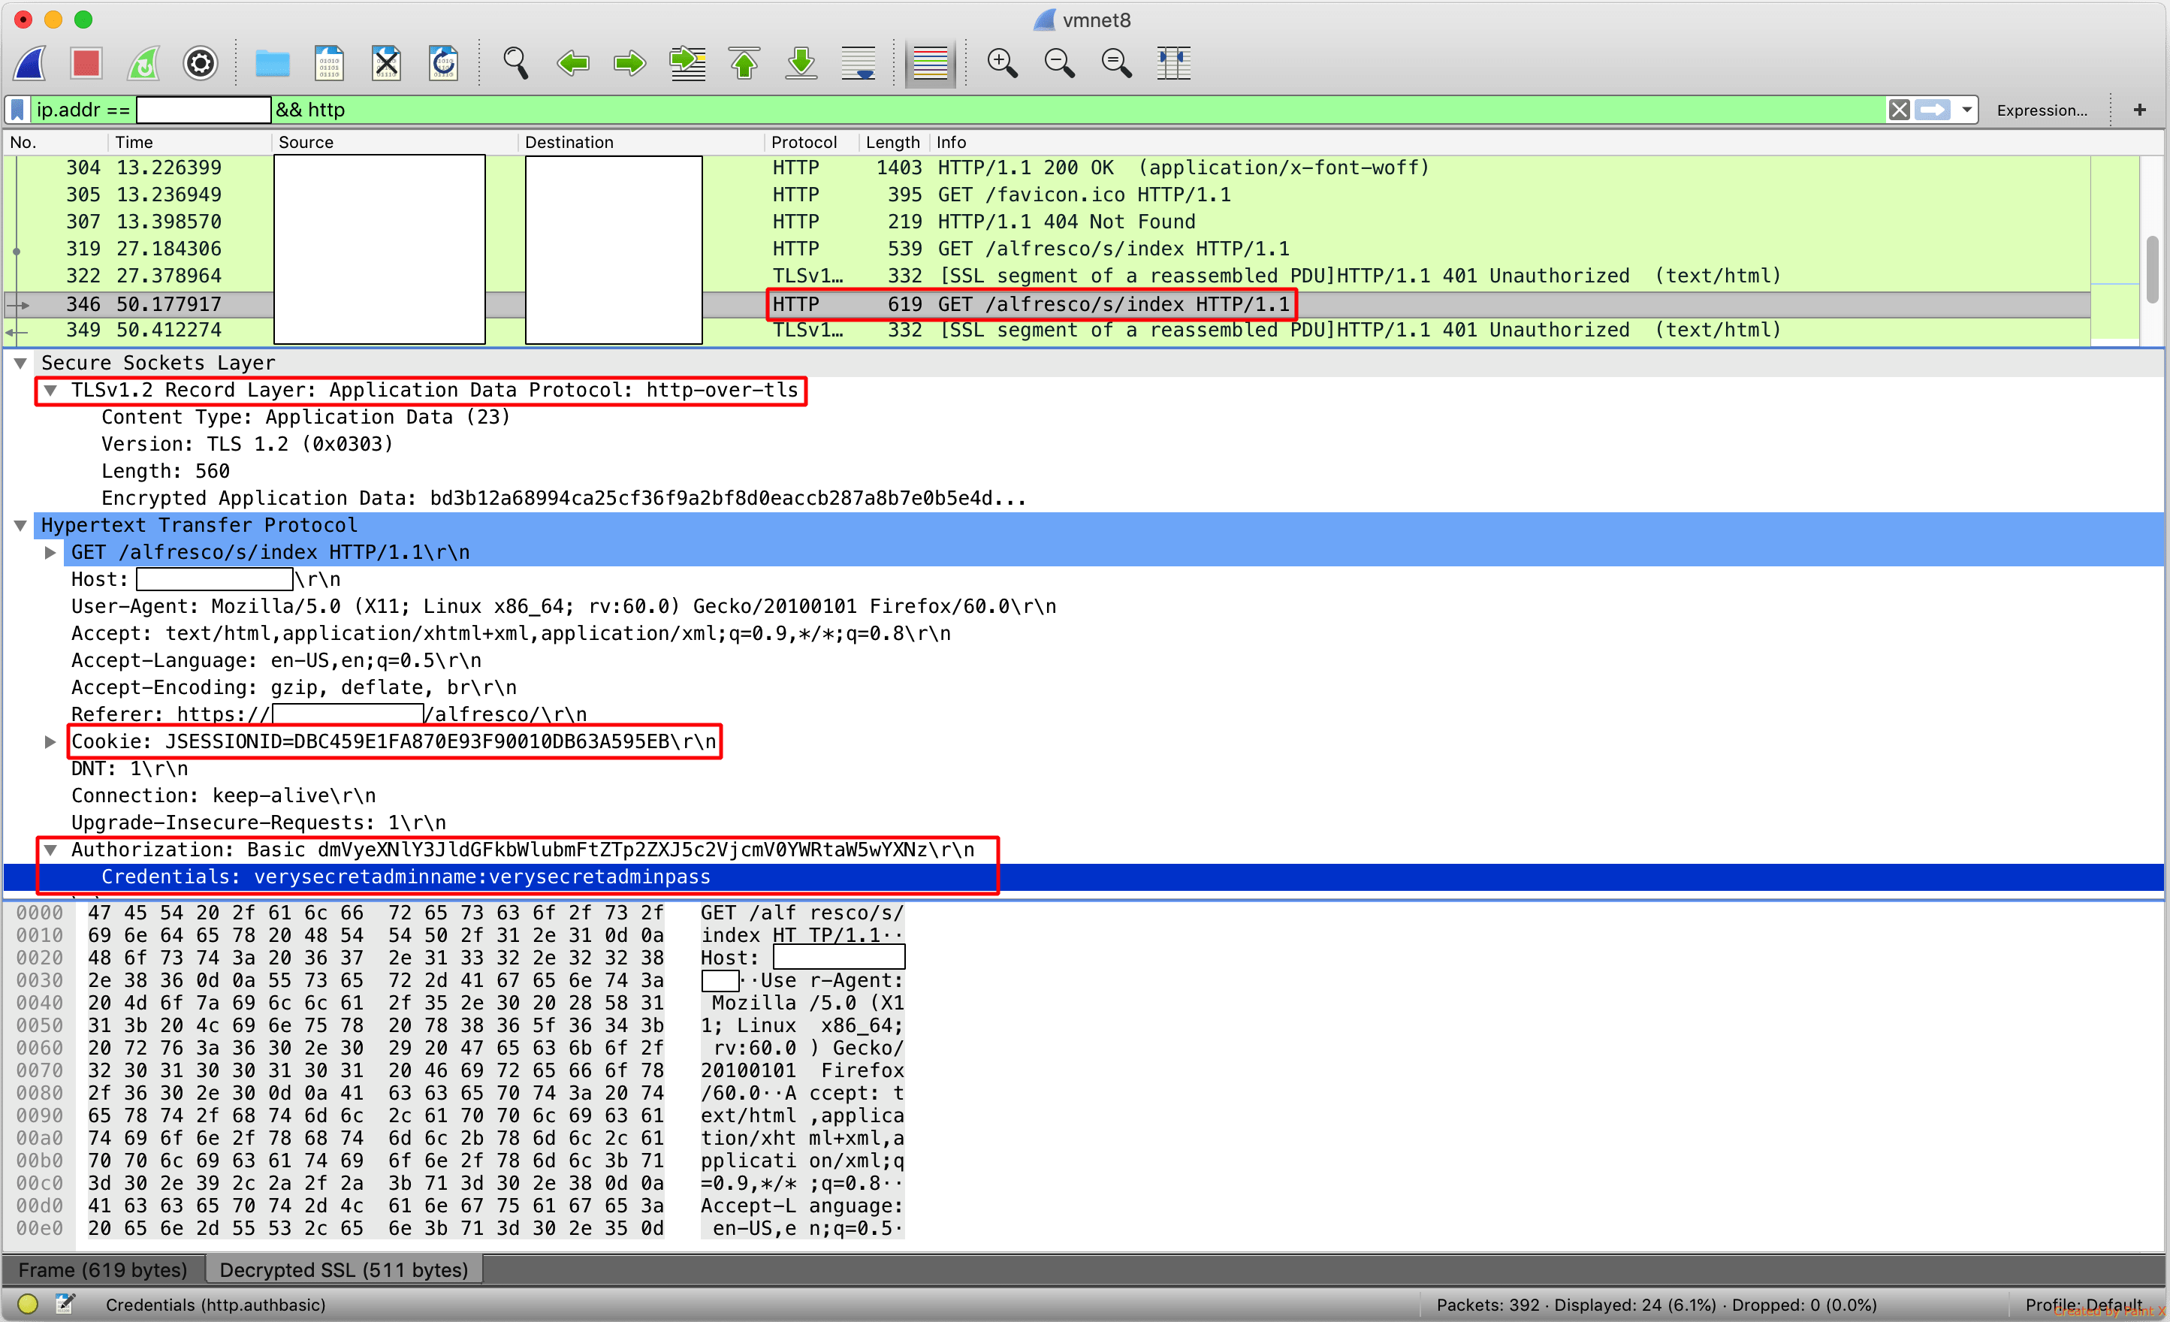This screenshot has height=1322, width=2170.
Task: Click the filter bookmark icon
Action: coord(17,110)
